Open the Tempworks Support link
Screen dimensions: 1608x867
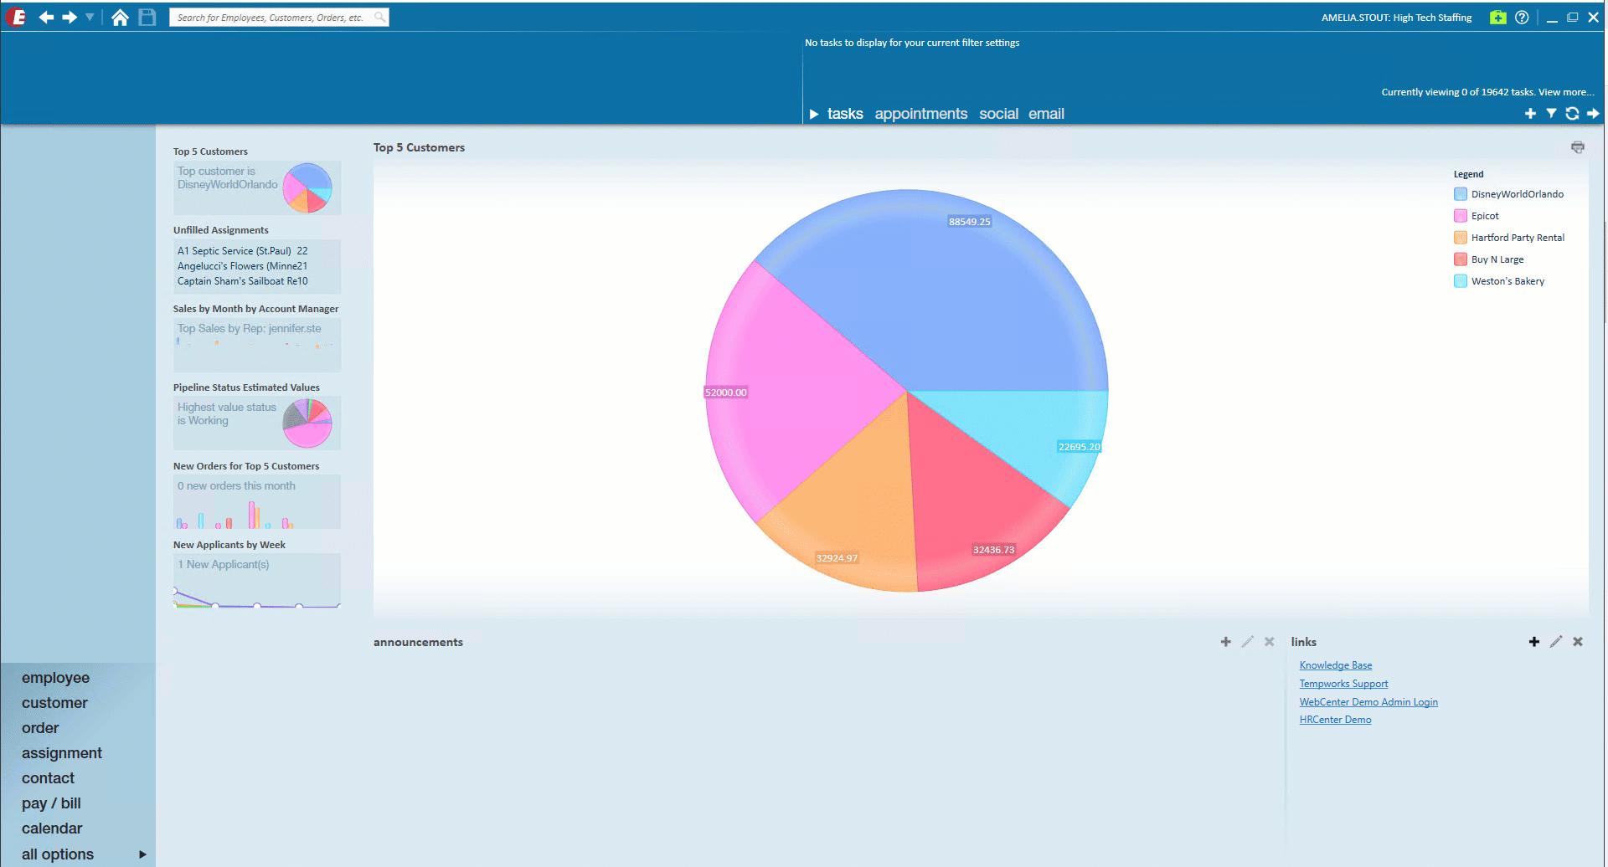1343,684
